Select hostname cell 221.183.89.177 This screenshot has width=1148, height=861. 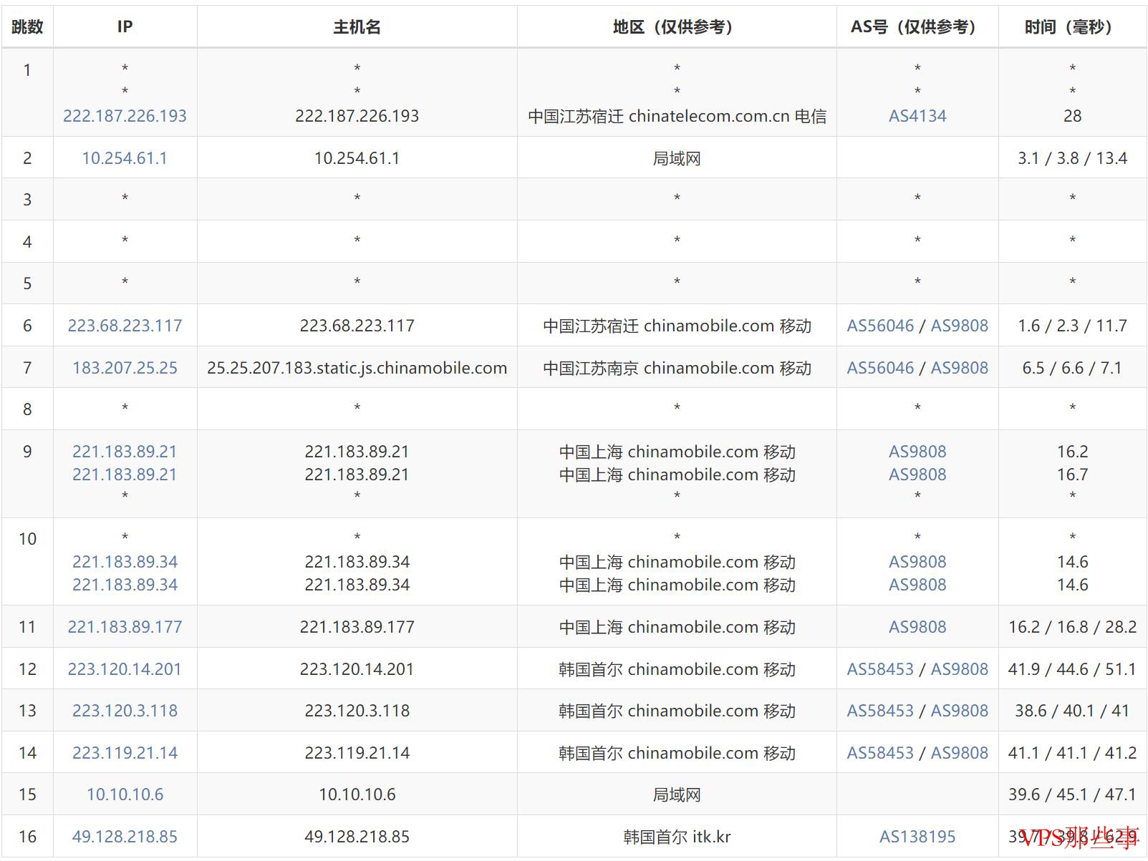(357, 627)
